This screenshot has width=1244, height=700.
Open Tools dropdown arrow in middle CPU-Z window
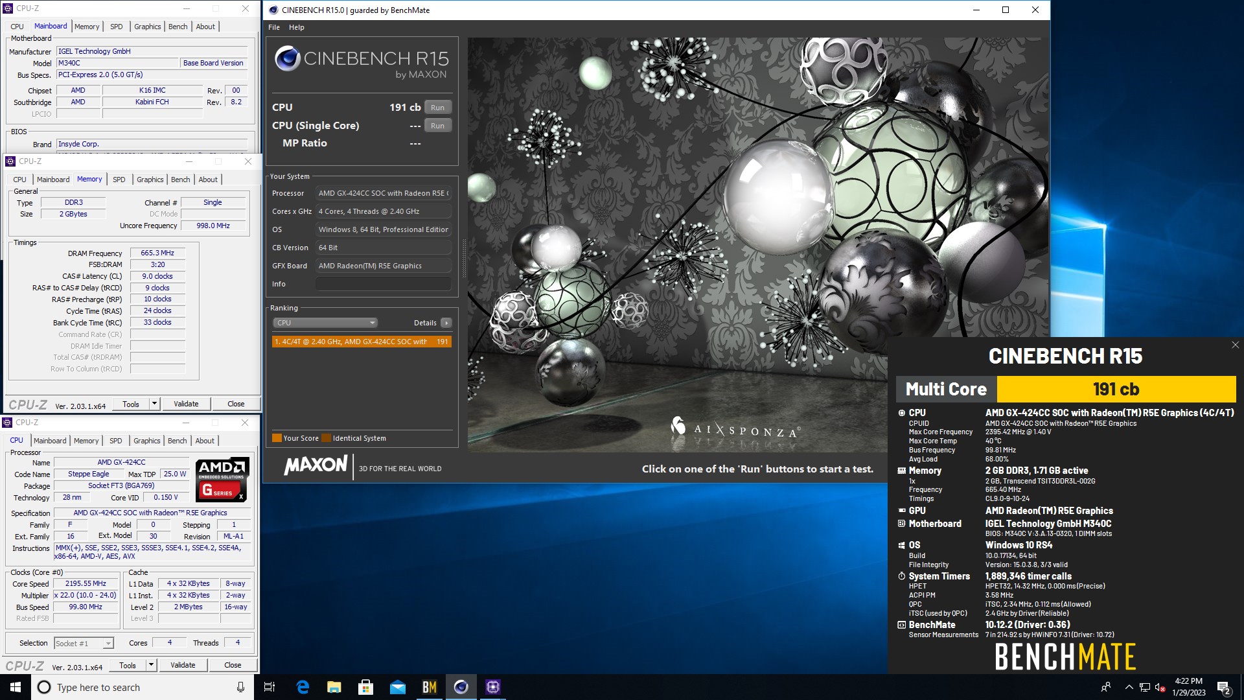click(154, 404)
